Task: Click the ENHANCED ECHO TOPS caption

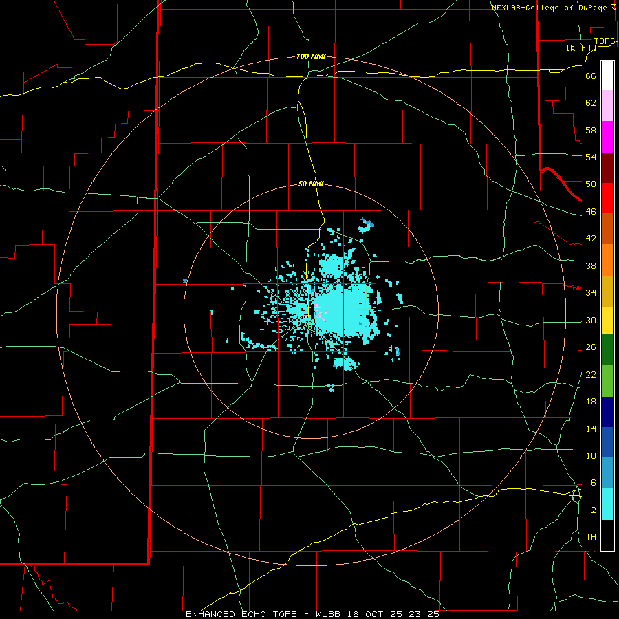Action: coord(241,614)
